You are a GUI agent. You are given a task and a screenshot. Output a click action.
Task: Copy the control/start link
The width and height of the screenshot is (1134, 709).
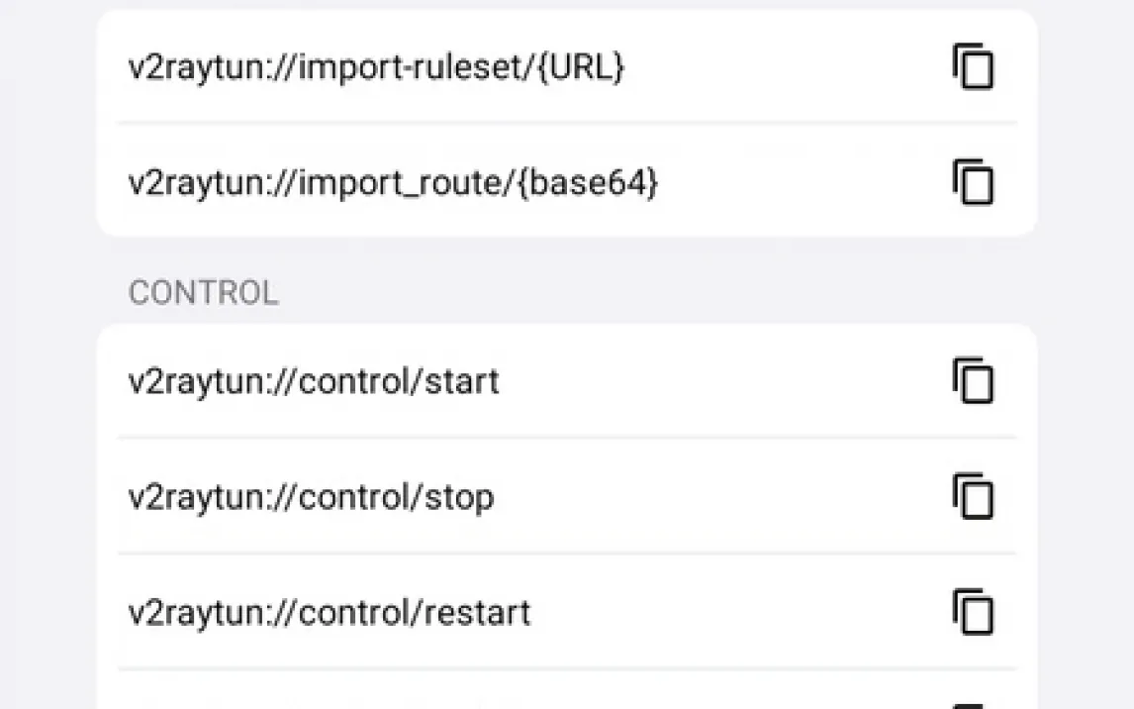973,381
